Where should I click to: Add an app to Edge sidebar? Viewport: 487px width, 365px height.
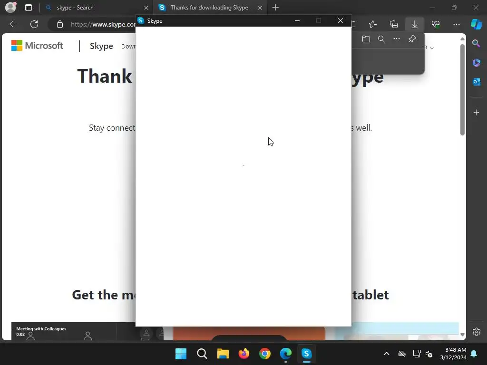(x=476, y=112)
